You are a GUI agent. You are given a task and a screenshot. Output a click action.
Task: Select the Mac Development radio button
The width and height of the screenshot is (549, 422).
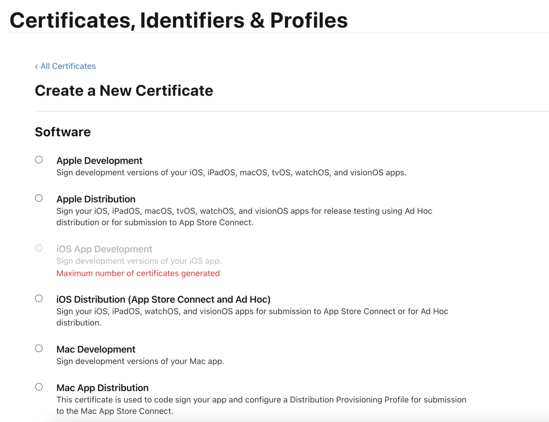pos(39,348)
